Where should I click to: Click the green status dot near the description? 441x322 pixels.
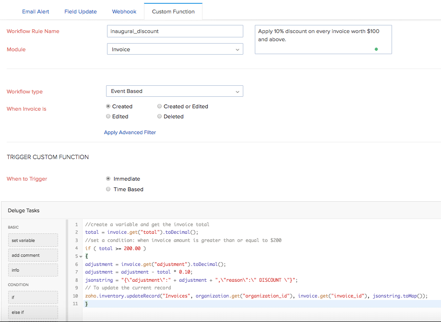pos(376,49)
